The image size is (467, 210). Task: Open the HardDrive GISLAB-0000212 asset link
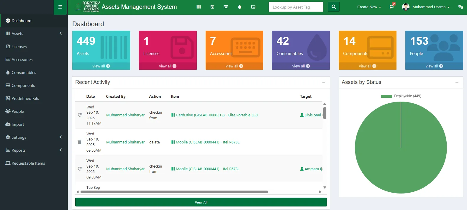tap(217, 115)
